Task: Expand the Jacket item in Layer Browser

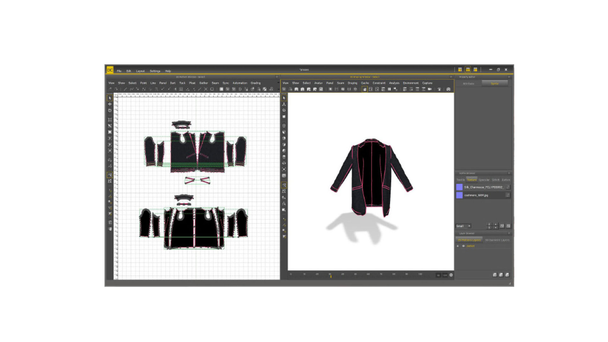Action: [x=458, y=246]
